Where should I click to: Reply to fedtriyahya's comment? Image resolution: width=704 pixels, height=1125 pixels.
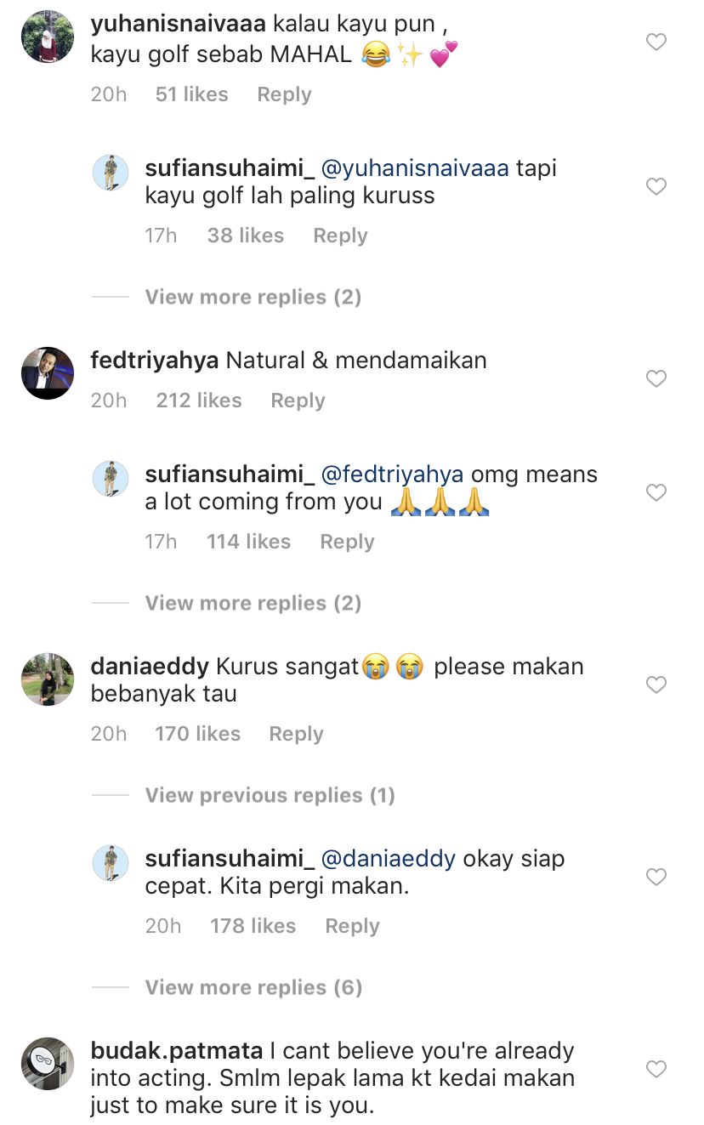[298, 401]
